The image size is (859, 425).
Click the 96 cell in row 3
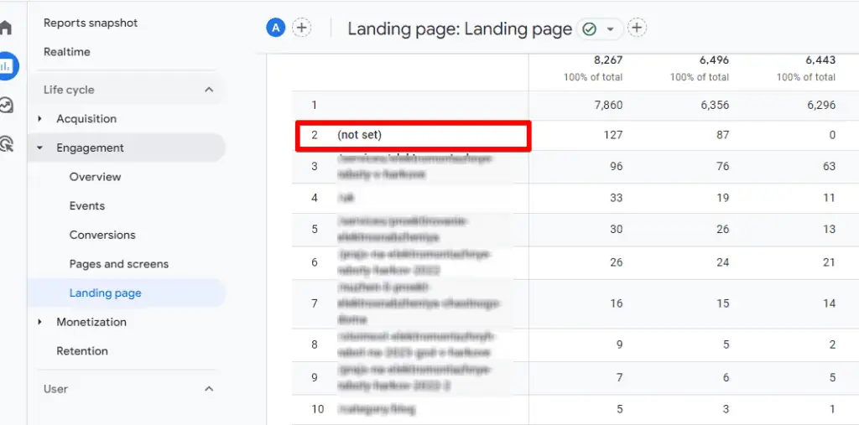(617, 166)
